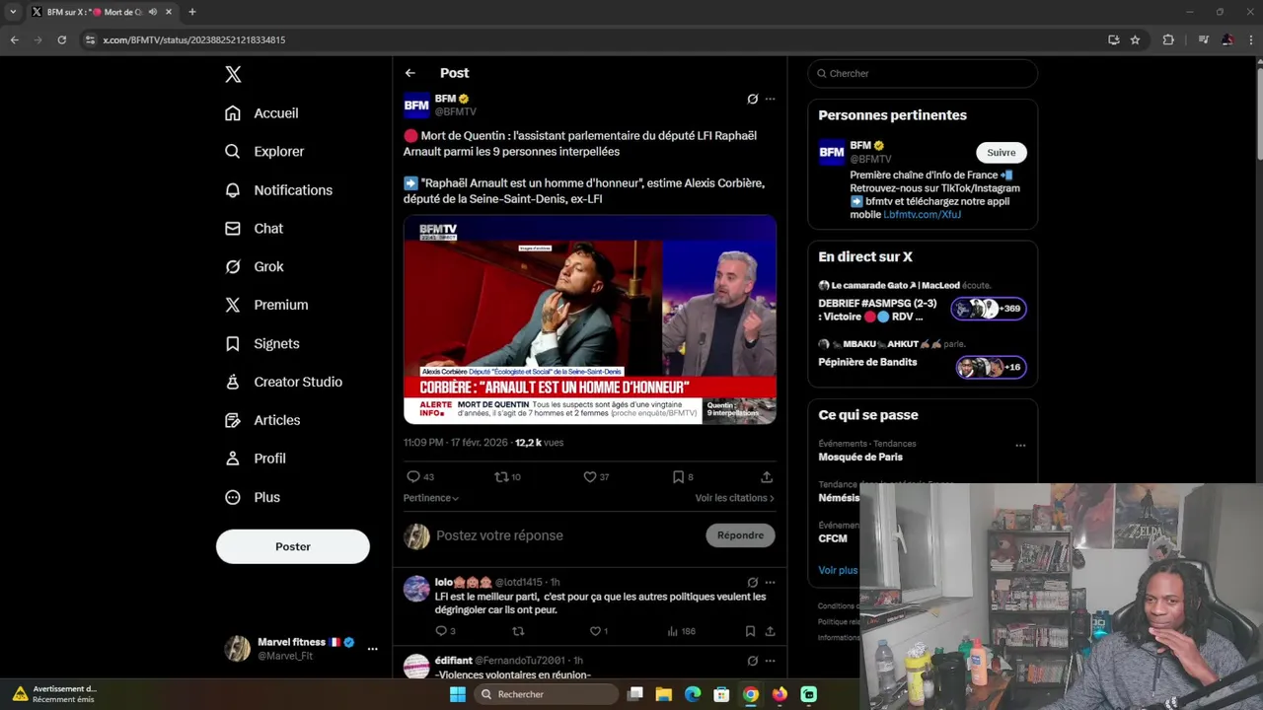This screenshot has width=1263, height=710.
Task: Open Voir les citations link
Action: coord(735,498)
